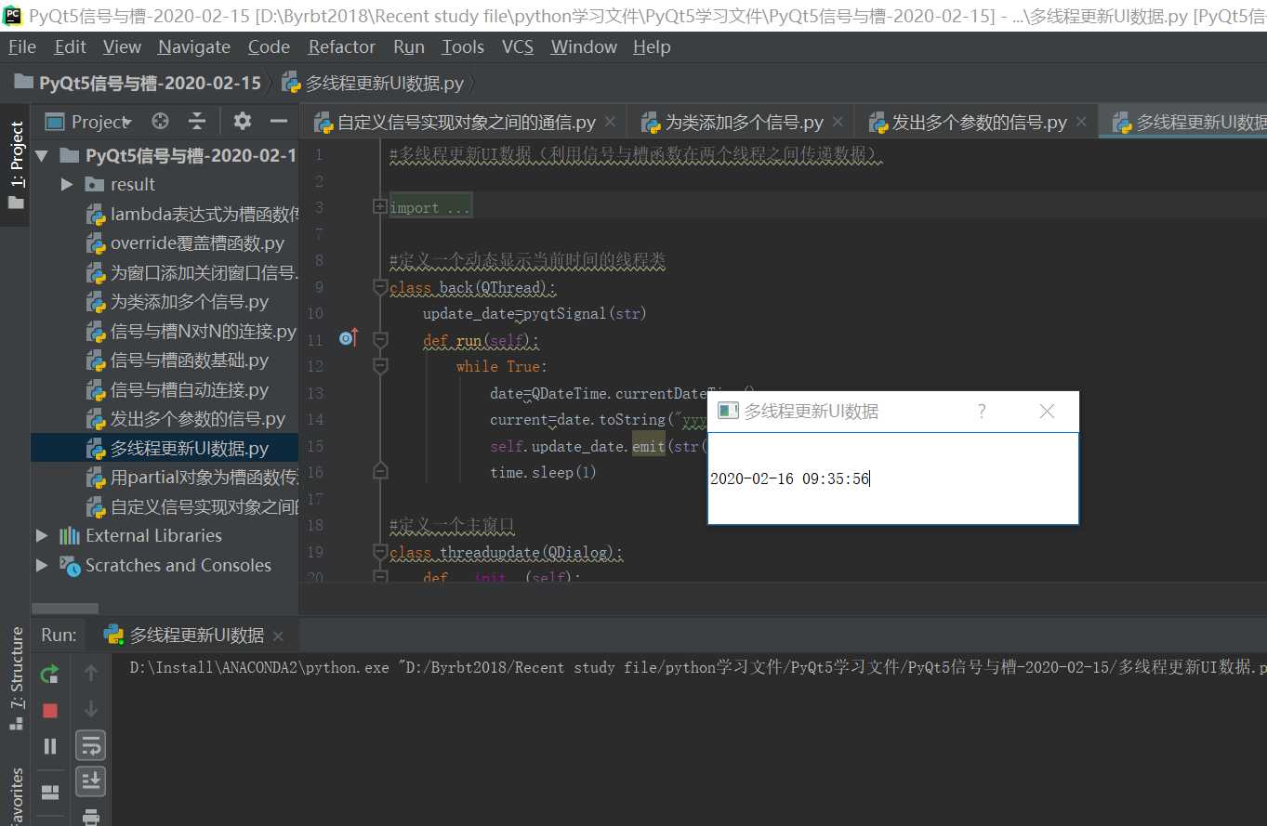This screenshot has height=826, width=1267.
Task: Close the 发出多个参数的信号.py editor tab
Action: pyautogui.click(x=1081, y=122)
